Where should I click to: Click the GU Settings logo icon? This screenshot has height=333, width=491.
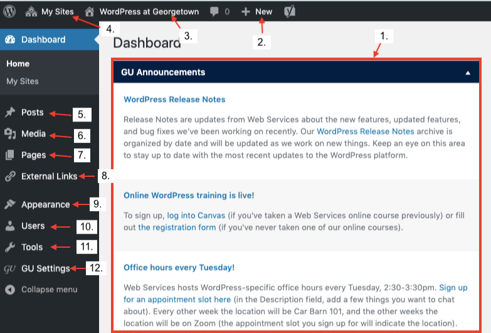9,269
